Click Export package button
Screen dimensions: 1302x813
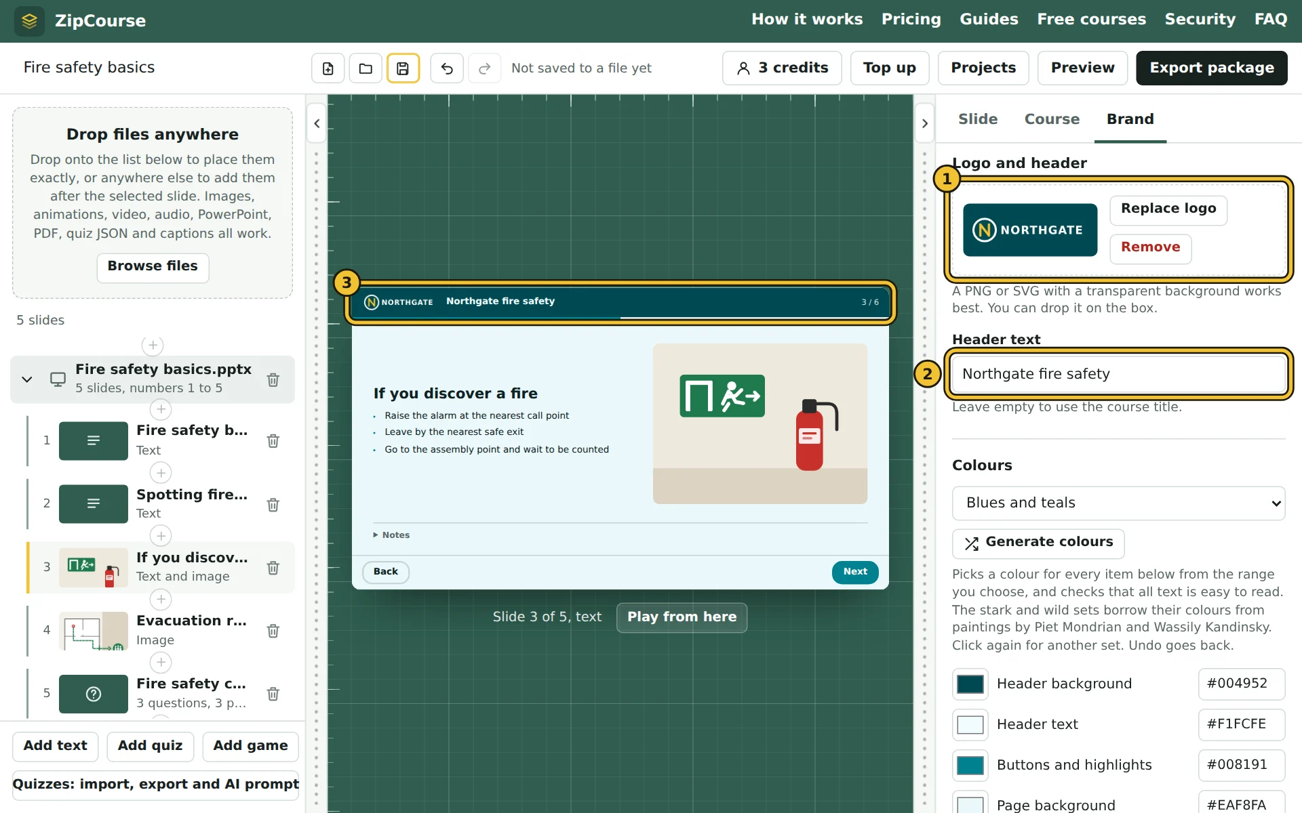[1211, 68]
